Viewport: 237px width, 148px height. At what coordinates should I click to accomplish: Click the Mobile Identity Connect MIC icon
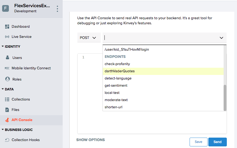(7, 68)
